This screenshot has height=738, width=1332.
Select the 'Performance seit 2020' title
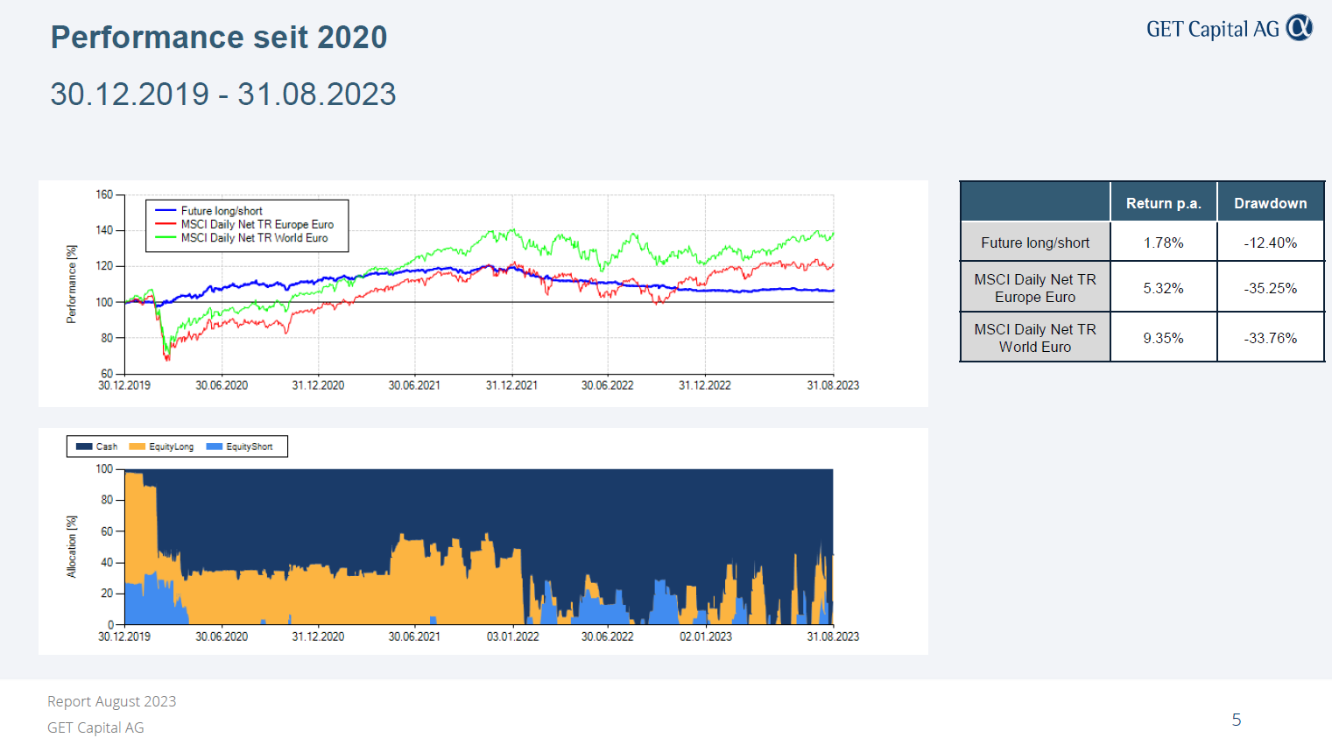click(x=219, y=38)
